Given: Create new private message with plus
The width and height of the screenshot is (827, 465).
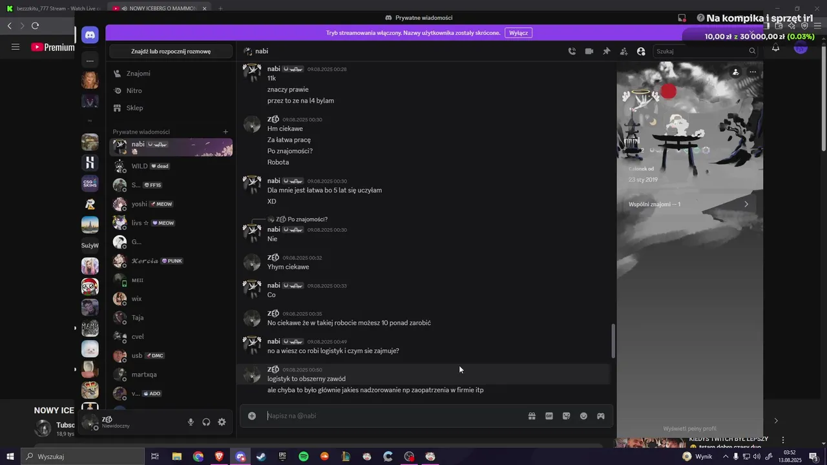Looking at the screenshot, I should (225, 132).
